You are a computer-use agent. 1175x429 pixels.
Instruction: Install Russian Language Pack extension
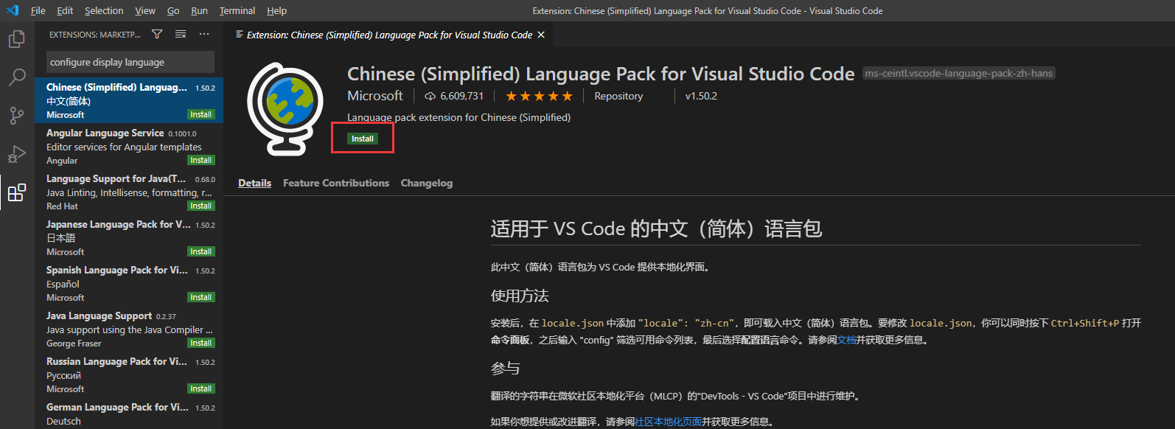coord(201,388)
